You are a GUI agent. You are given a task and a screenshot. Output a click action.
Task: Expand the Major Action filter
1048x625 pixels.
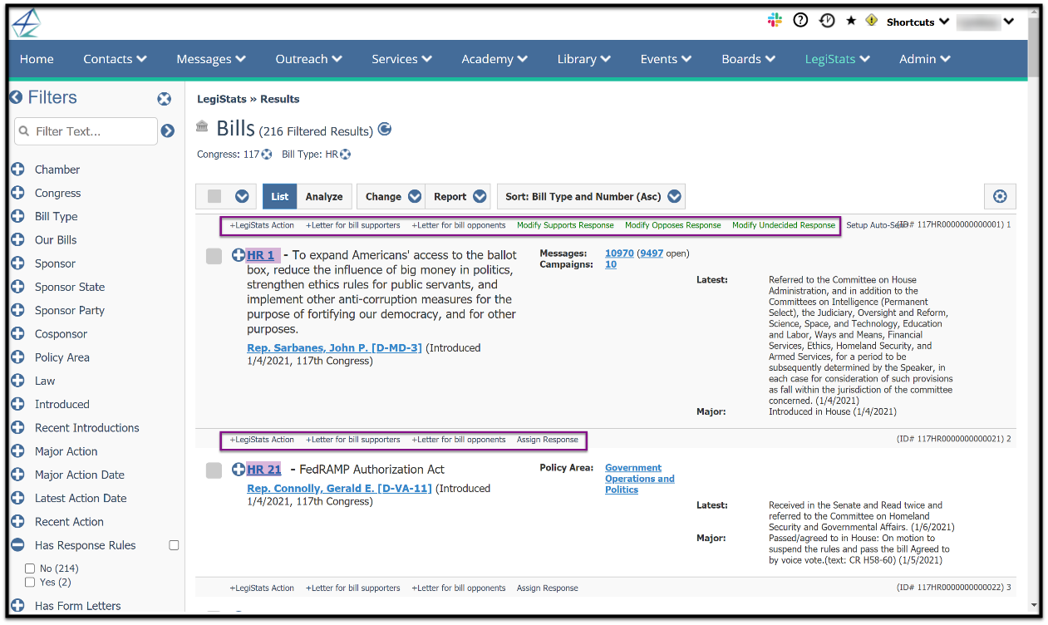(17, 451)
